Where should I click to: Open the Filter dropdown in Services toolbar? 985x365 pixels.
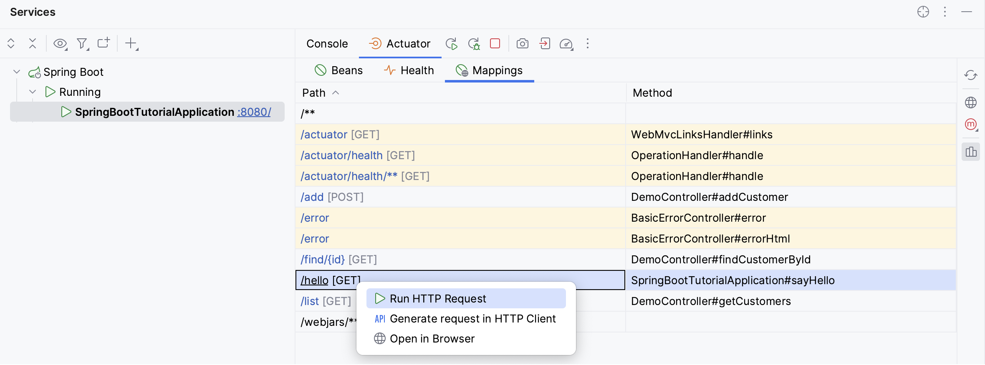coord(83,43)
